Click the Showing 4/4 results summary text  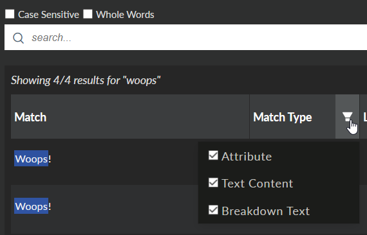coord(86,80)
